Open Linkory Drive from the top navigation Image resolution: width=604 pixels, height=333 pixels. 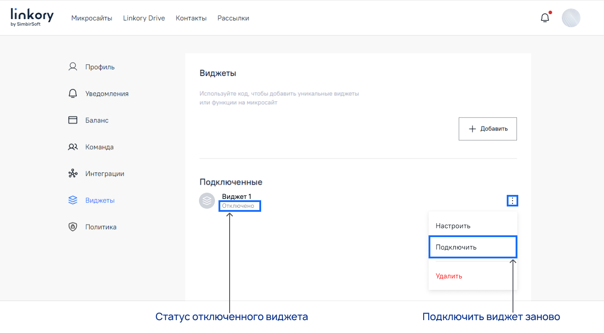(x=144, y=18)
